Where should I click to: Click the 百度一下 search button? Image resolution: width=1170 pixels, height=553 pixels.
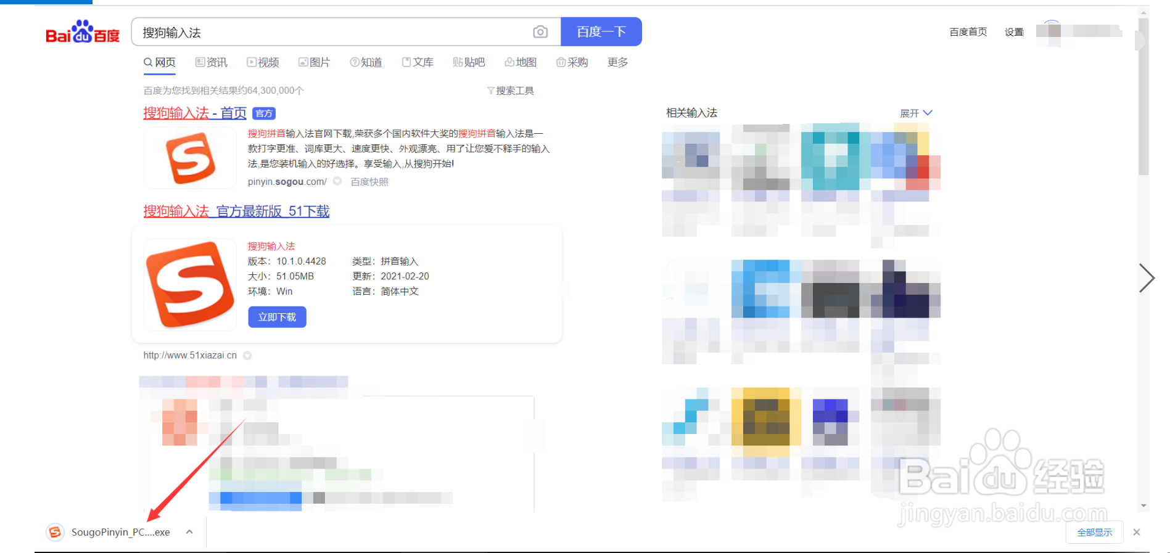(601, 31)
